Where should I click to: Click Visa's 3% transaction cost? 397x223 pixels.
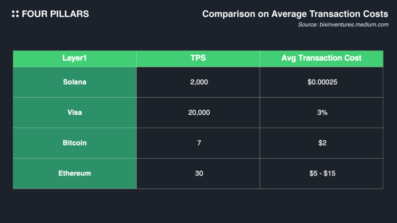tap(321, 112)
